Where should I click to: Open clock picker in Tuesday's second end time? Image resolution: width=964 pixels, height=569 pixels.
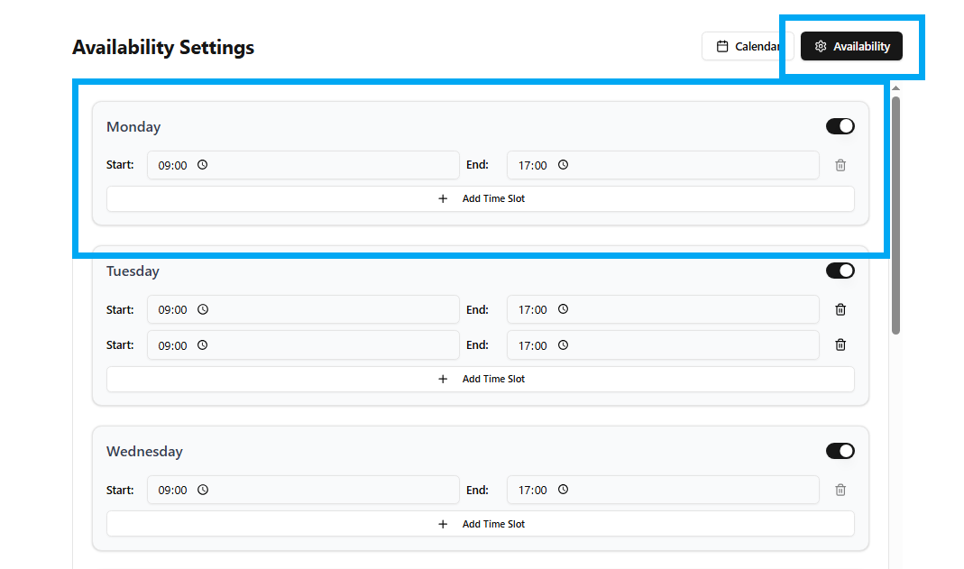tap(563, 344)
